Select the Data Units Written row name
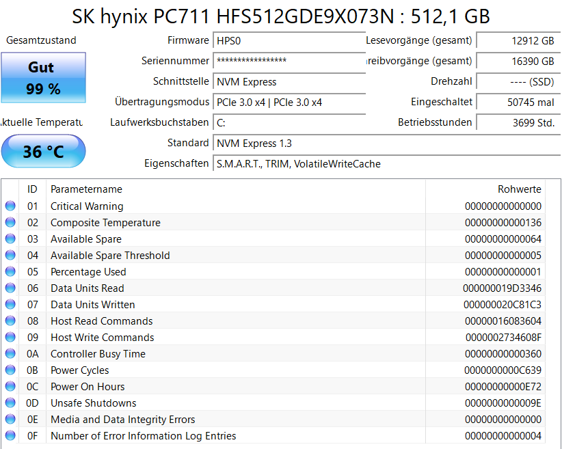 (x=92, y=305)
